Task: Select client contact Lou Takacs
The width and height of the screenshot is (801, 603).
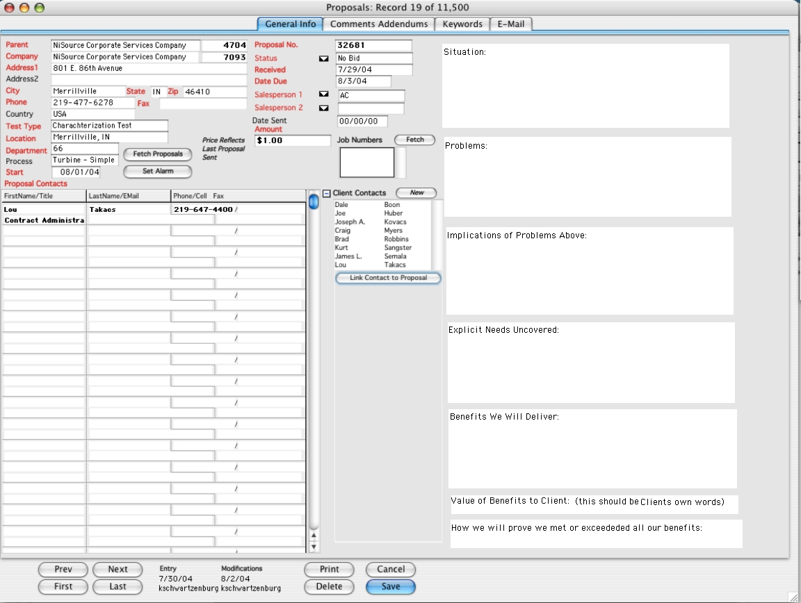Action: click(382, 265)
